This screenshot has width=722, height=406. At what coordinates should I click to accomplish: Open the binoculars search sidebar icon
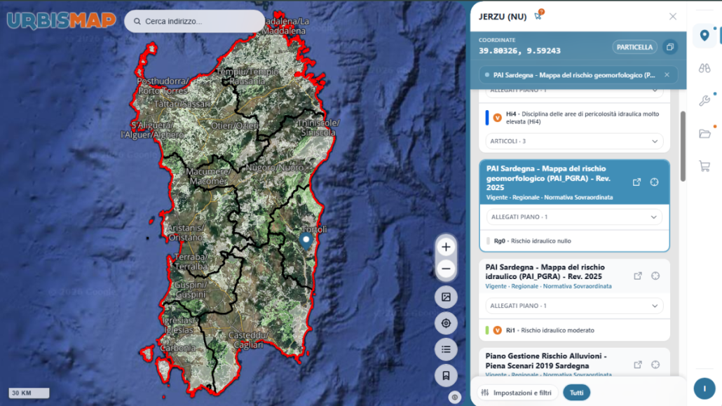point(704,68)
